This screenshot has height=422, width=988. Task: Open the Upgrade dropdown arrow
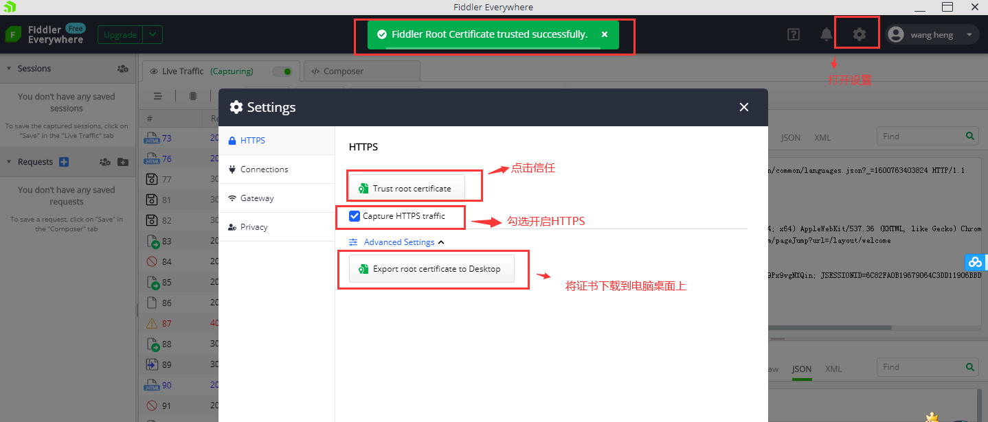coord(153,35)
